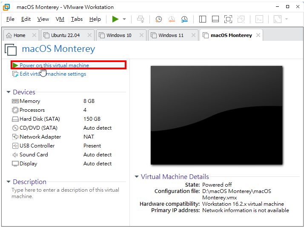Close the Windows 11 tab
The height and width of the screenshot is (227, 304).
click(x=193, y=35)
